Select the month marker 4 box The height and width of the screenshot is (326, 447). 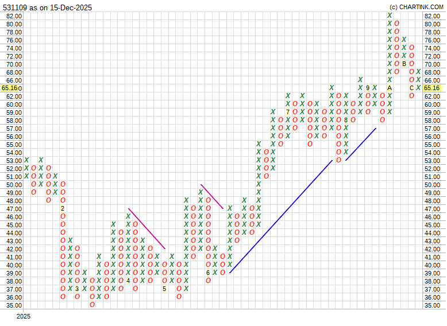pos(129,281)
